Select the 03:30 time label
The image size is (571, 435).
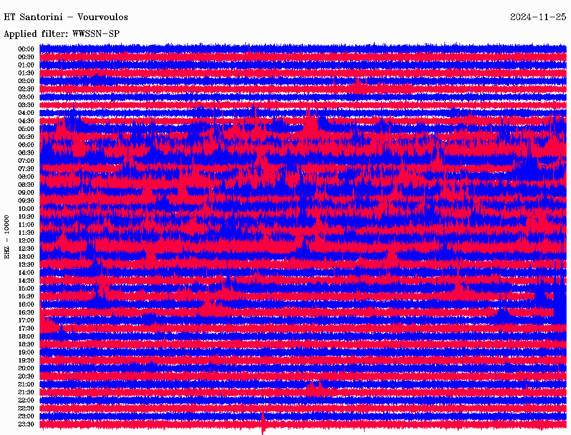coord(26,105)
